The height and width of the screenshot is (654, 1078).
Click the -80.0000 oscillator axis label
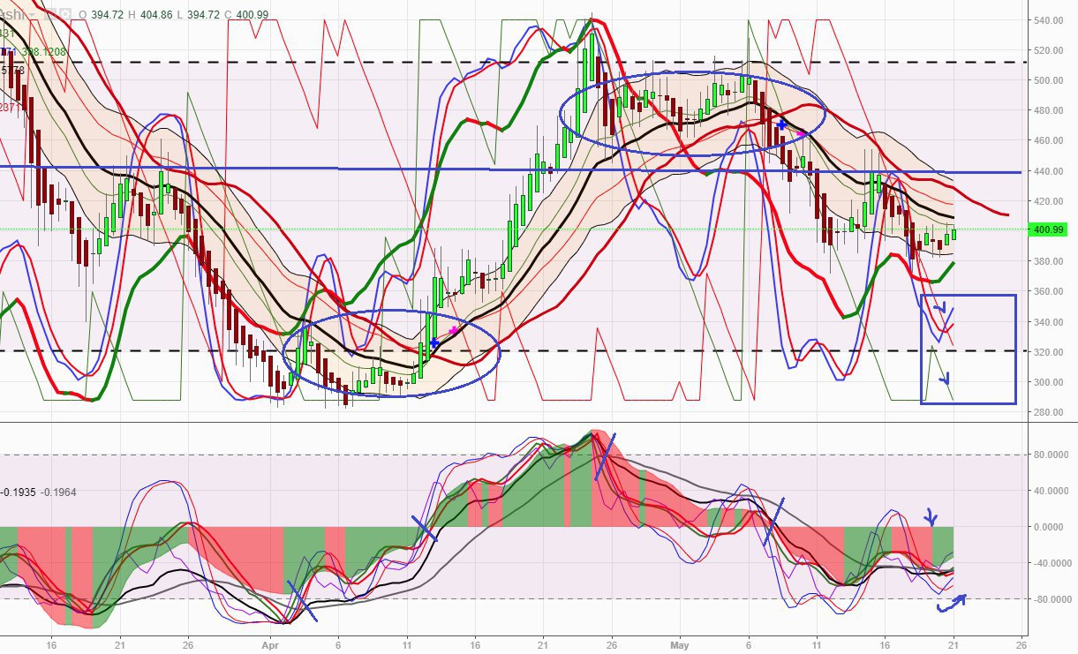pos(1052,599)
